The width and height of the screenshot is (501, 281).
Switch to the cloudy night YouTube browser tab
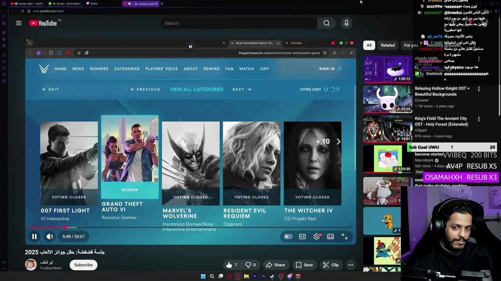click(27, 4)
